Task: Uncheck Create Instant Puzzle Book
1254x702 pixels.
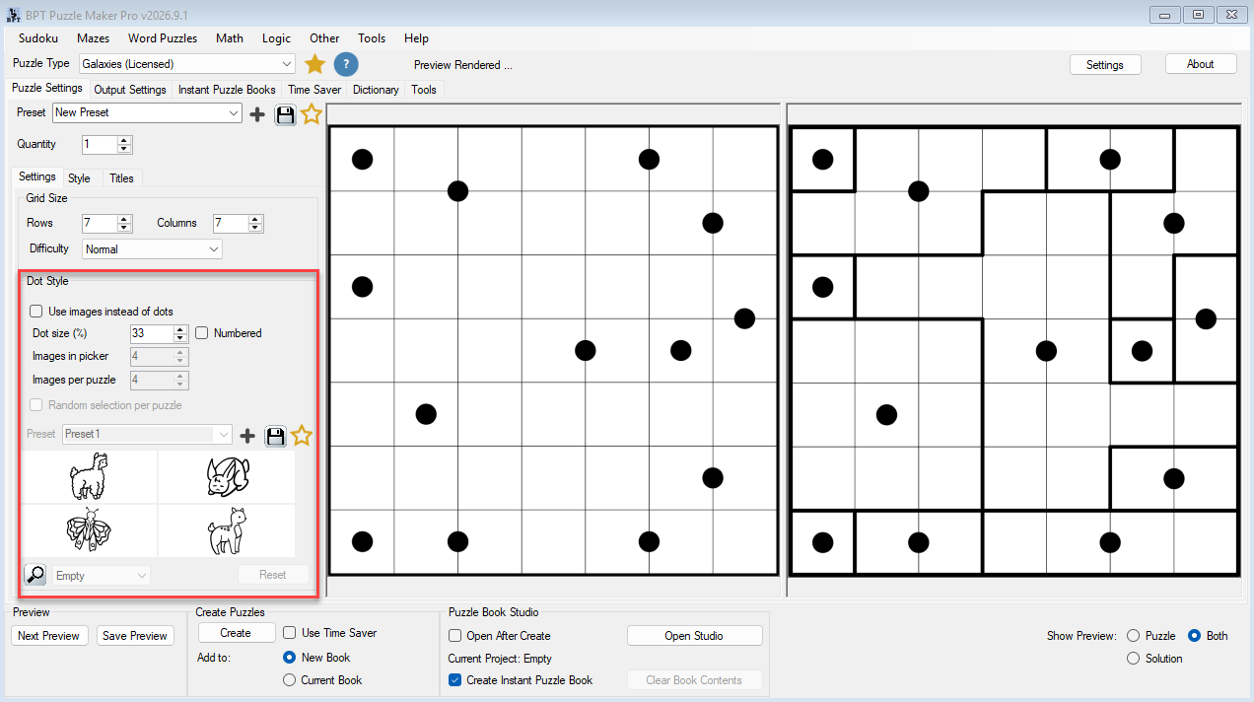Action: click(x=455, y=680)
